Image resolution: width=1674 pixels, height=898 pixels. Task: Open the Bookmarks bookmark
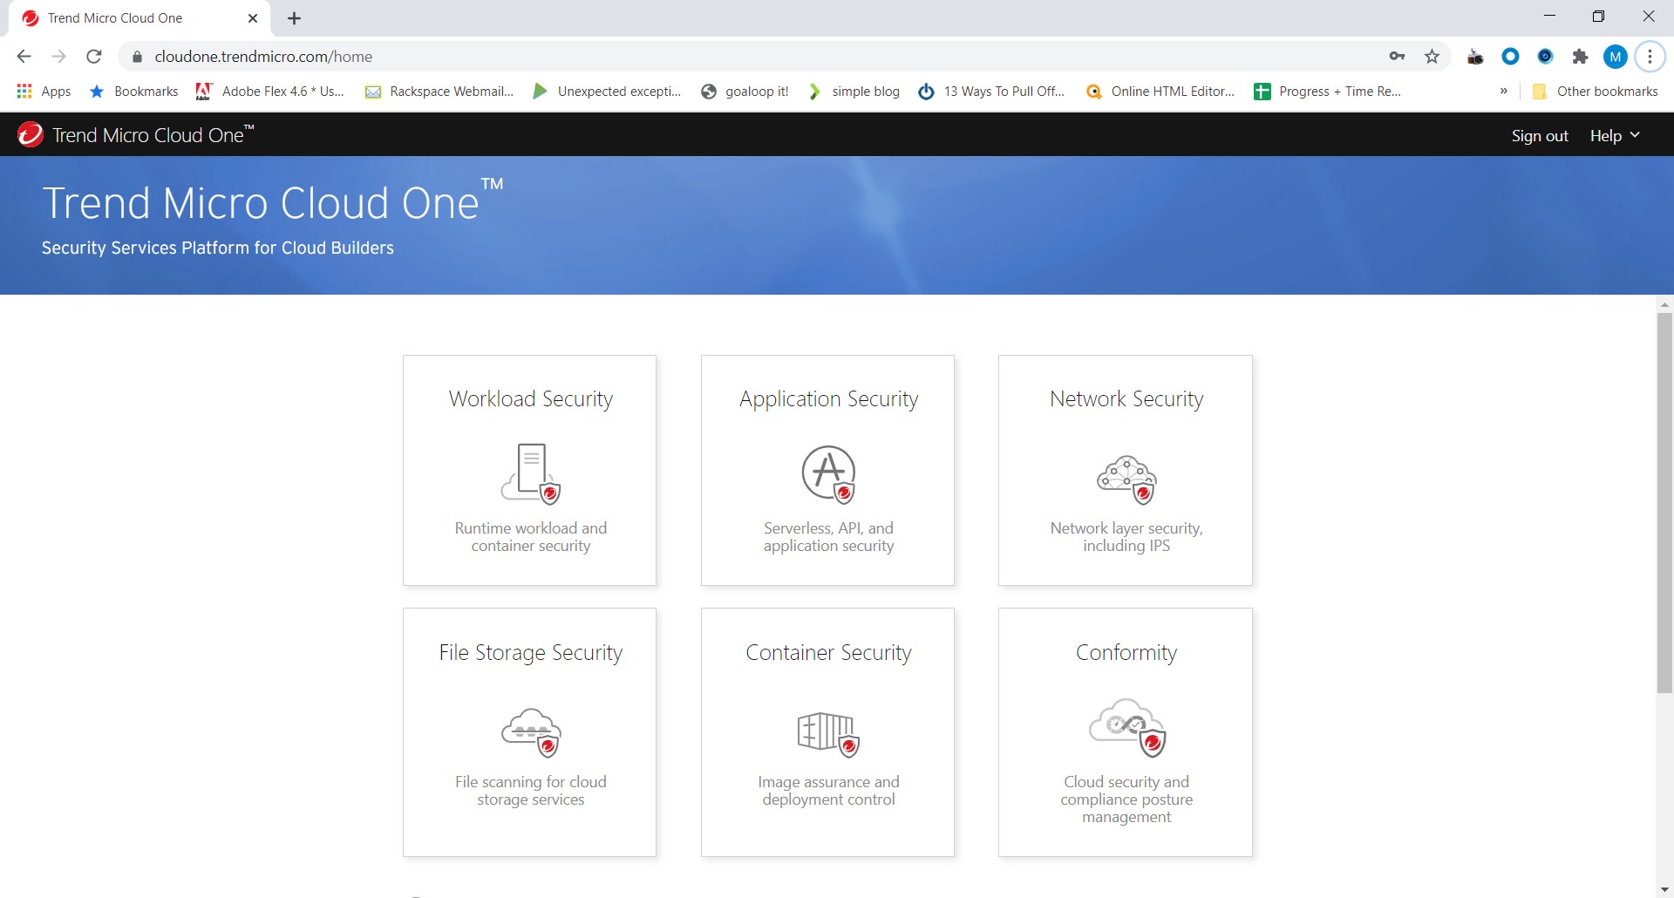coord(134,92)
